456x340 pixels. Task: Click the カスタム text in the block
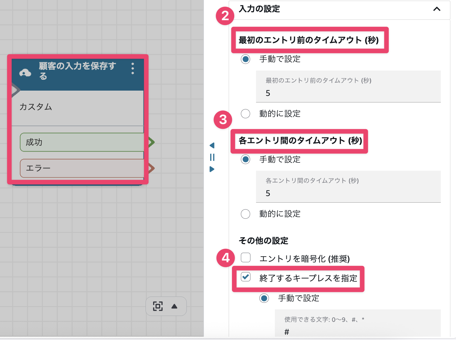point(36,107)
